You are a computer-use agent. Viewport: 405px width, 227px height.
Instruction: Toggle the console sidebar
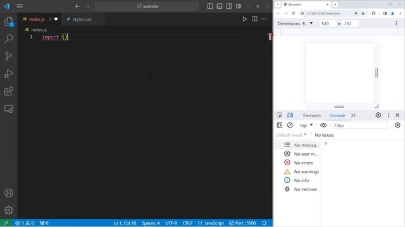[x=280, y=125]
